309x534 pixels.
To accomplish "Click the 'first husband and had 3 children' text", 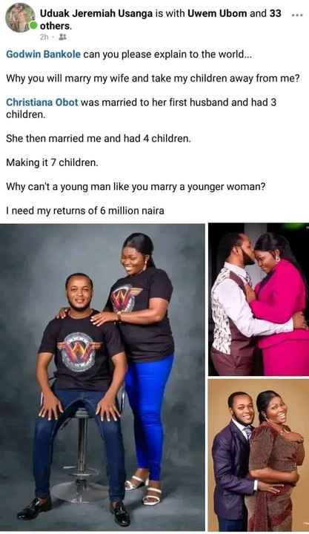I will click(x=142, y=108).
